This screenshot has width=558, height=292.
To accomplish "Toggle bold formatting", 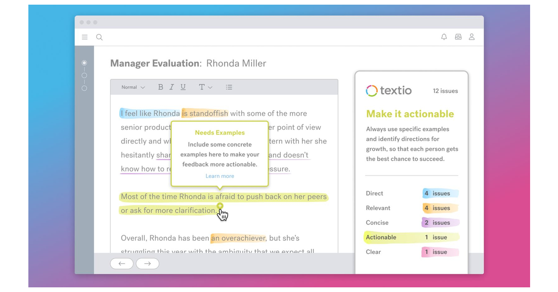I will (161, 87).
